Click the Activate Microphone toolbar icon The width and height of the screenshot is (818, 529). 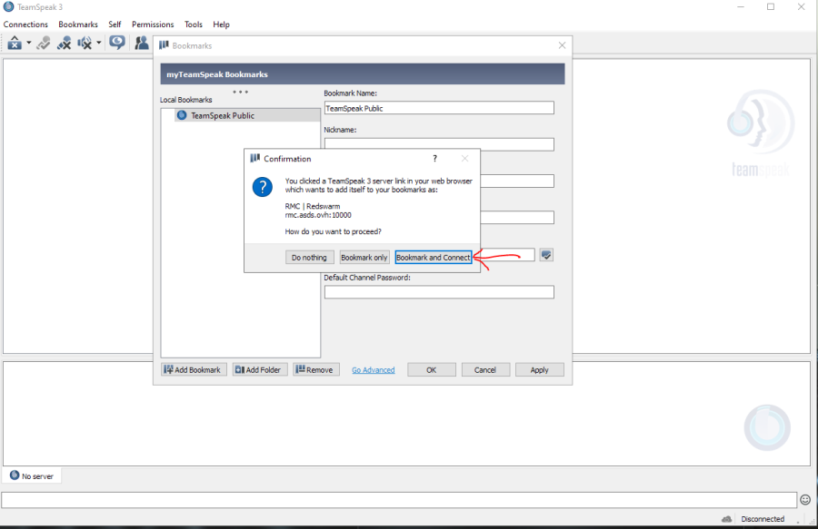click(44, 43)
